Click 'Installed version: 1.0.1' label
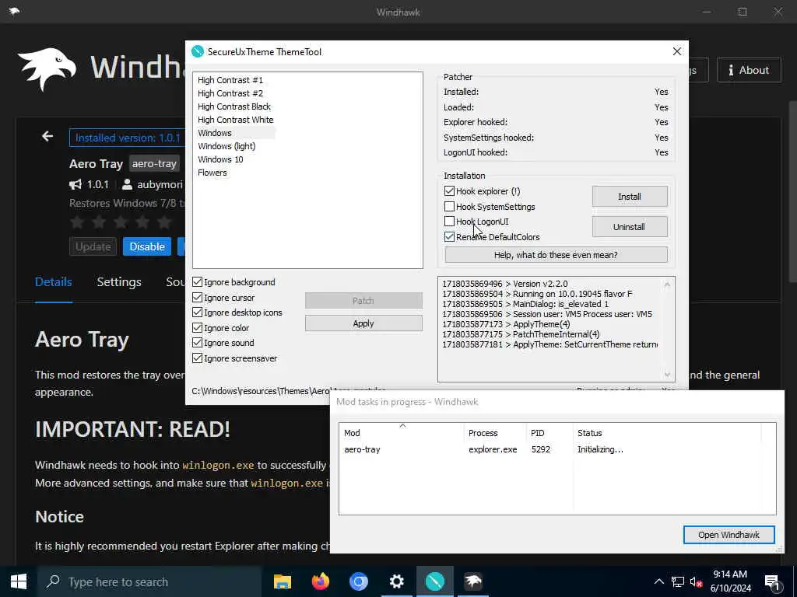Screen dimensions: 797x597 (128, 138)
